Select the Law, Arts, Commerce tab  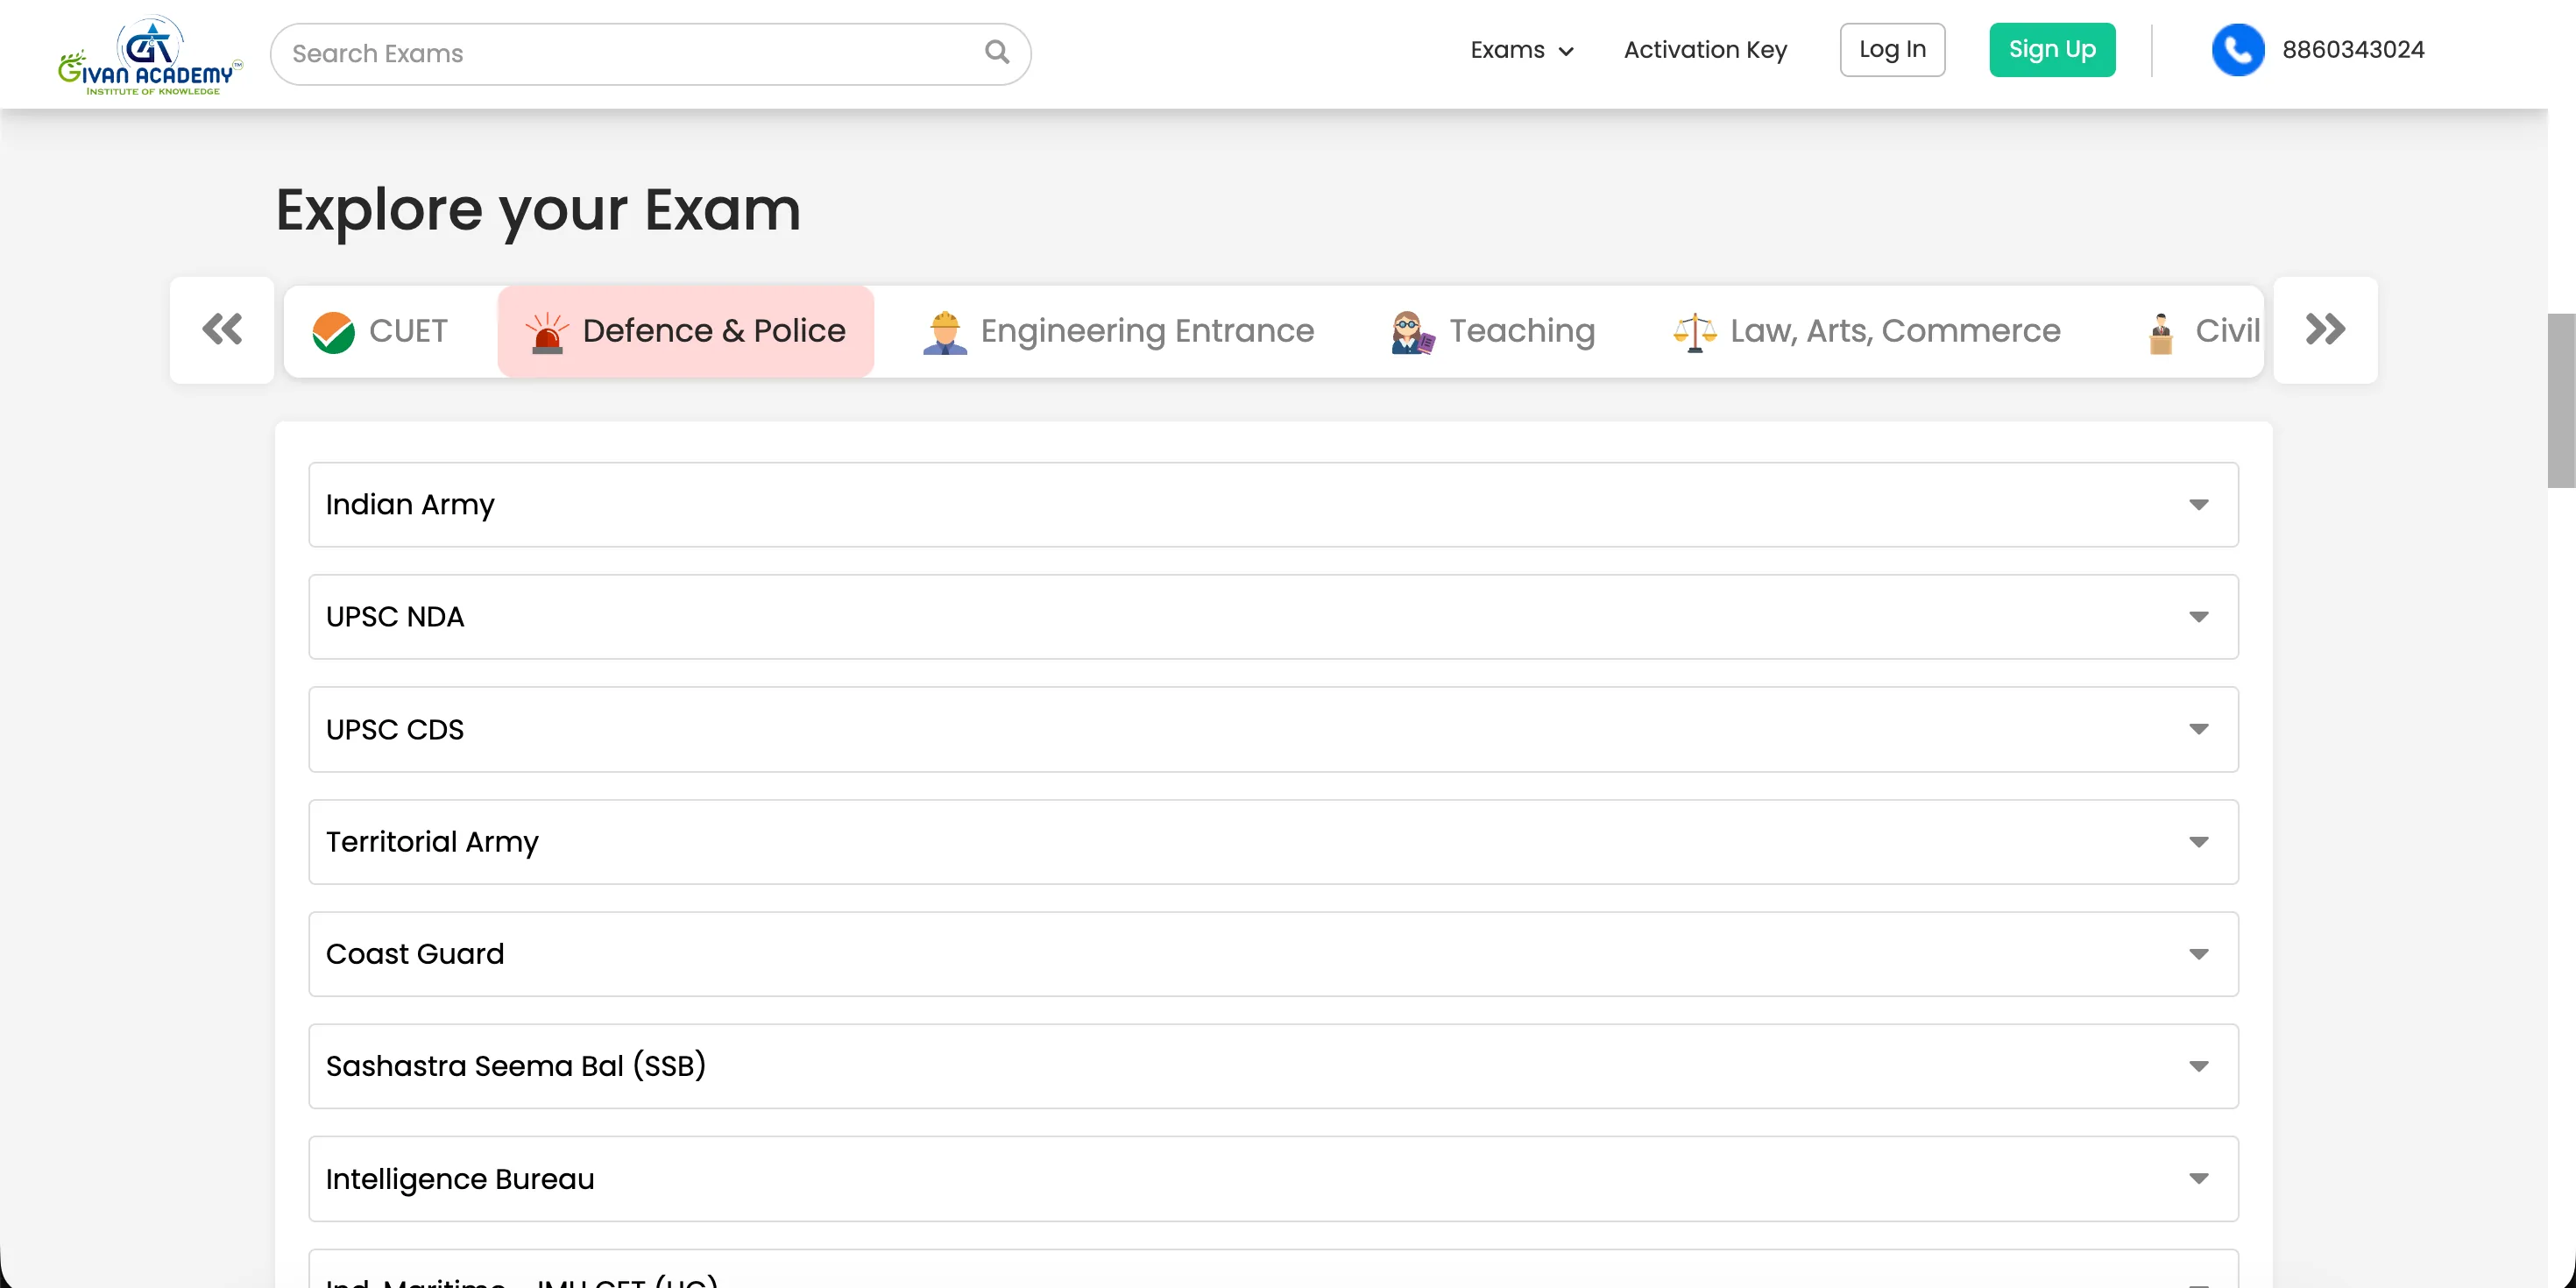coord(1866,331)
